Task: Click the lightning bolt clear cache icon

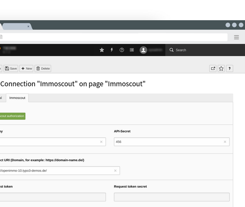Action: [x=112, y=50]
